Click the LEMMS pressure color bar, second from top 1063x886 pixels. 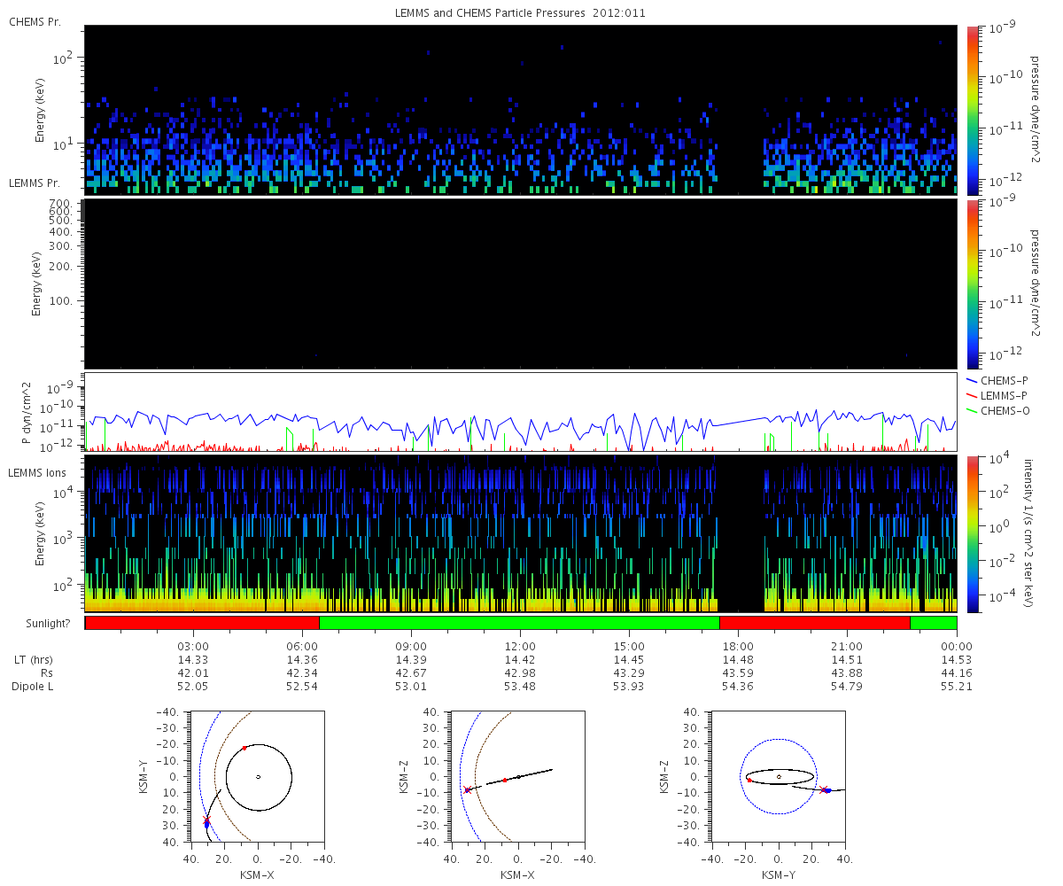pos(973,284)
